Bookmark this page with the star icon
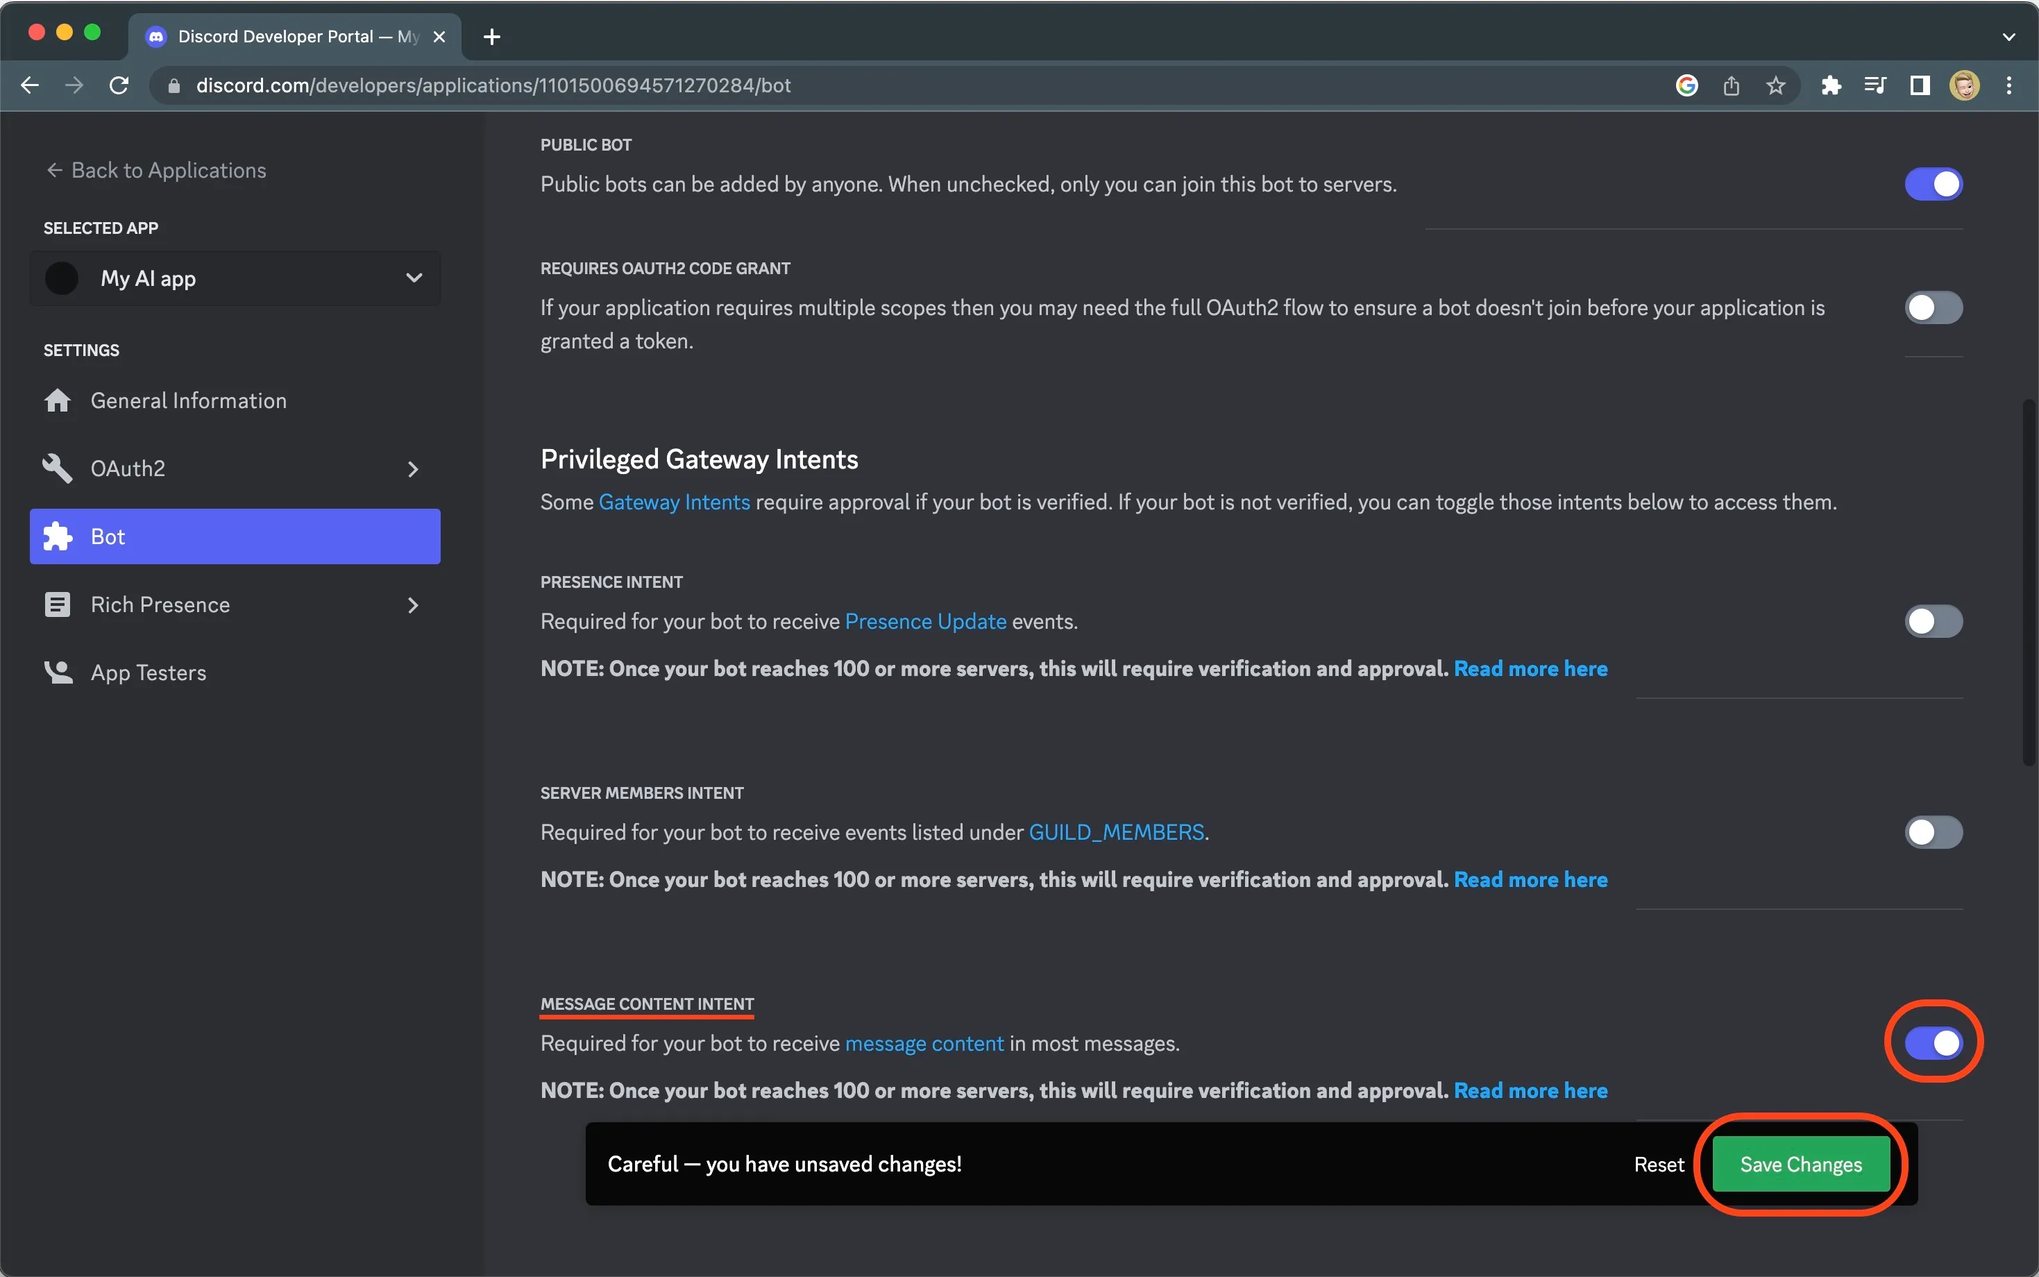This screenshot has width=2039, height=1277. coord(1775,85)
